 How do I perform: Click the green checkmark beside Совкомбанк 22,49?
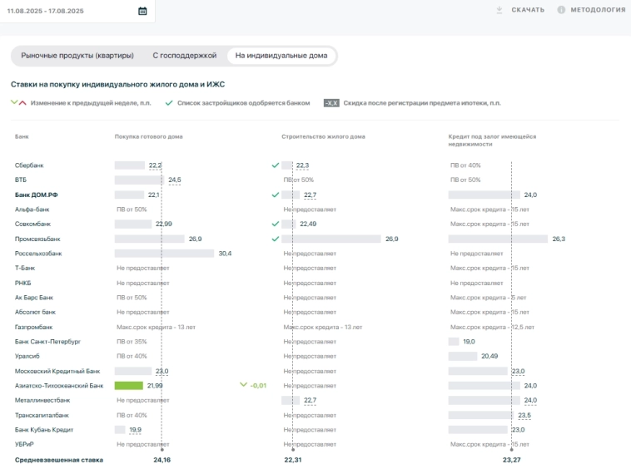[x=276, y=224]
